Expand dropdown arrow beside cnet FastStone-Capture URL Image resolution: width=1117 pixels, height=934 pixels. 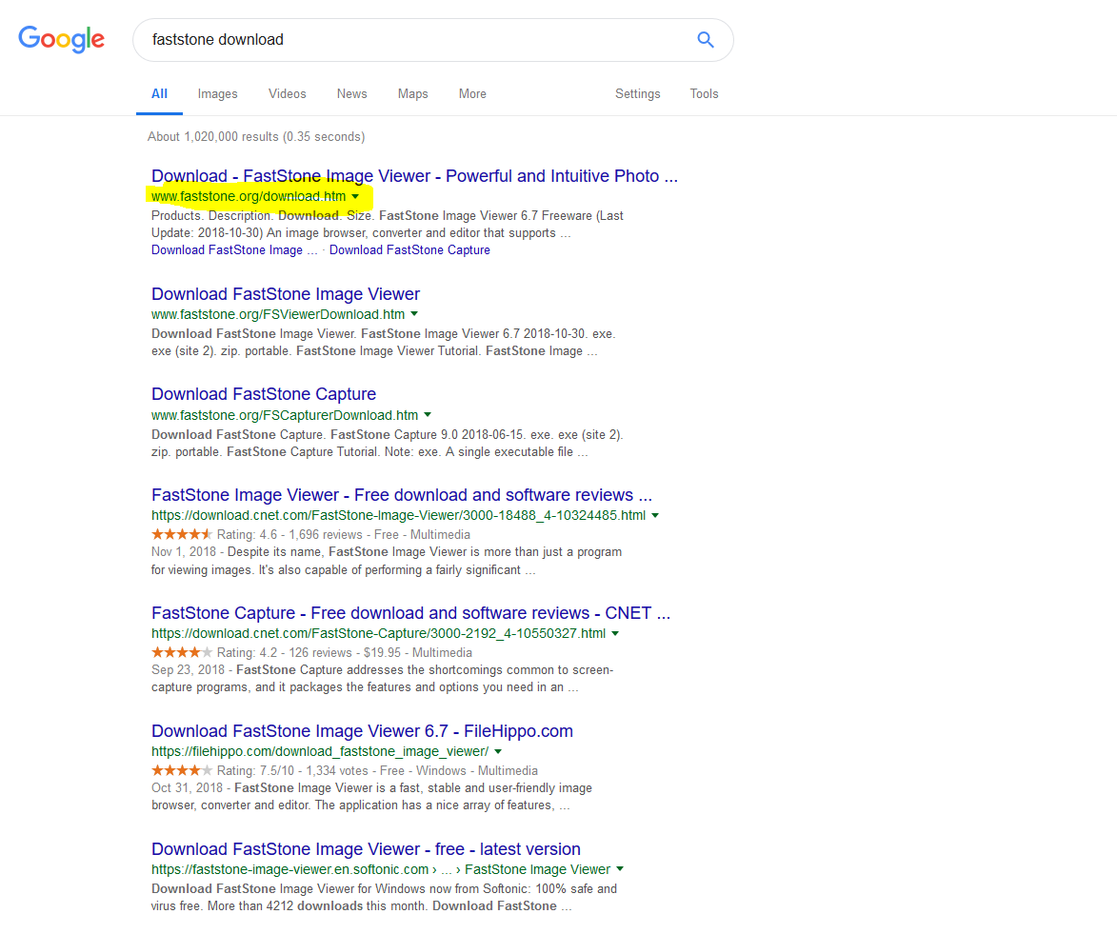coord(615,633)
